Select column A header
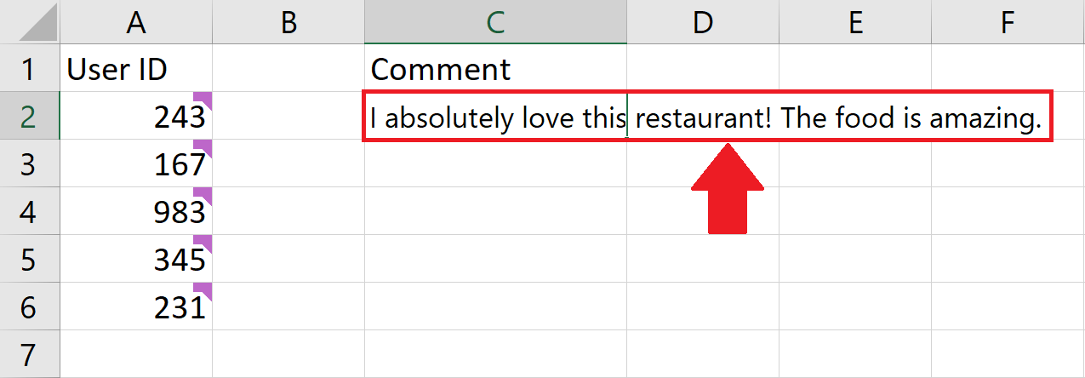Screen dimensions: 1085x378 click(x=136, y=22)
